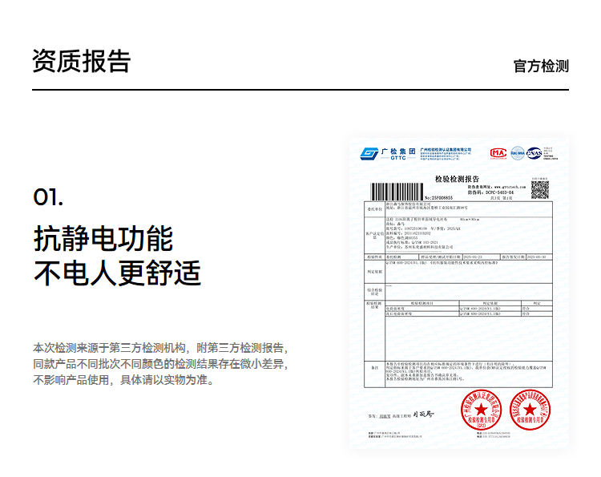Click the 官方检测 label at top right

(541, 66)
